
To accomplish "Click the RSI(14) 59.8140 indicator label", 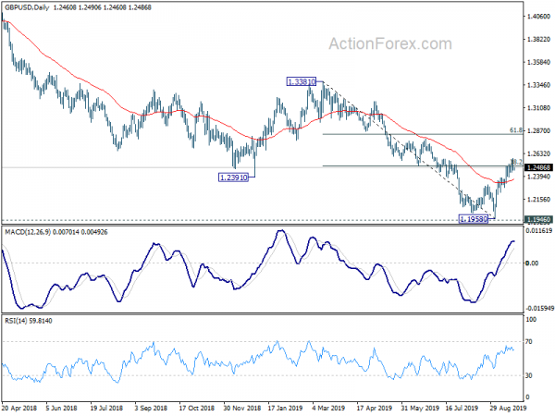I will [28, 321].
